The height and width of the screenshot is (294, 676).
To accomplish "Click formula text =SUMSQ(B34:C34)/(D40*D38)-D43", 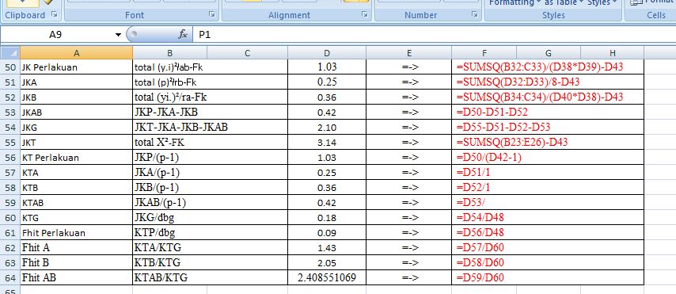I will click(540, 97).
